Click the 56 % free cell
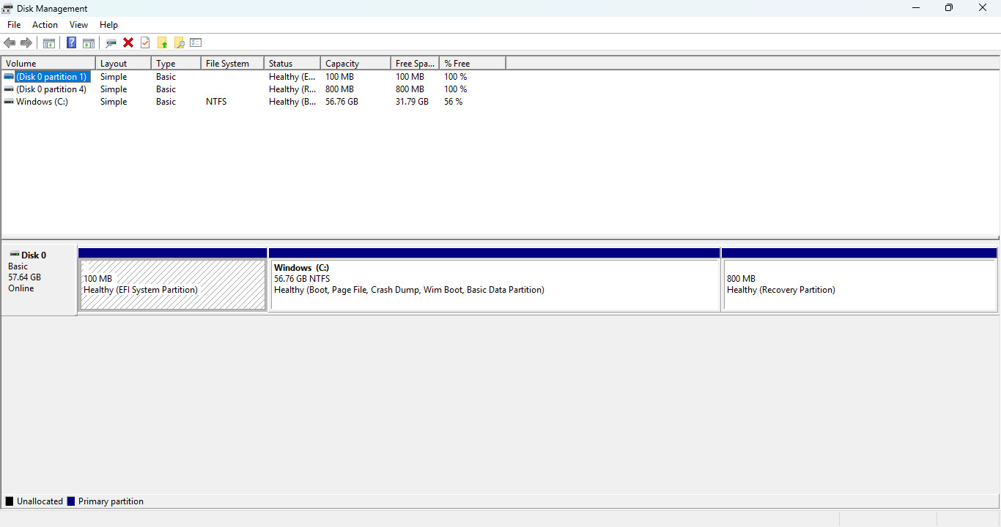 (x=454, y=102)
